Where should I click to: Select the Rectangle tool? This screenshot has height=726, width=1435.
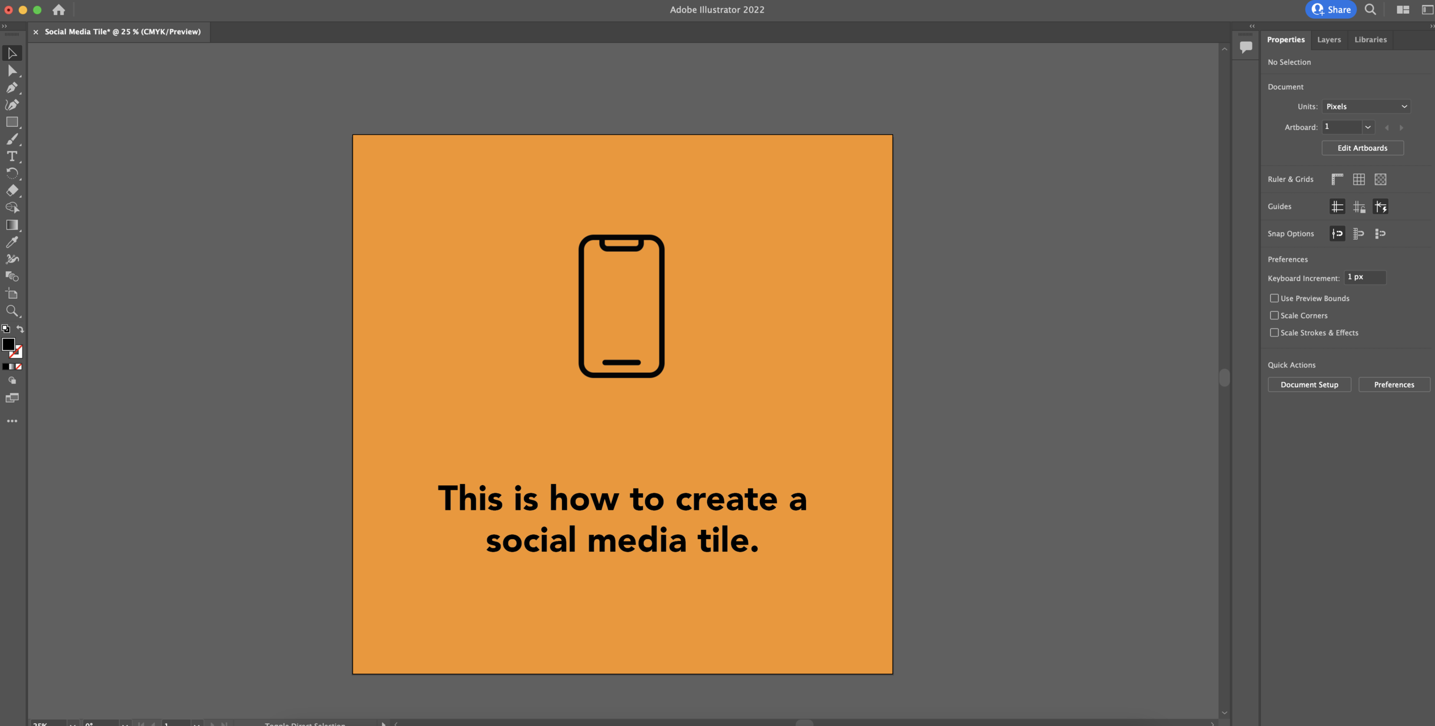point(12,122)
